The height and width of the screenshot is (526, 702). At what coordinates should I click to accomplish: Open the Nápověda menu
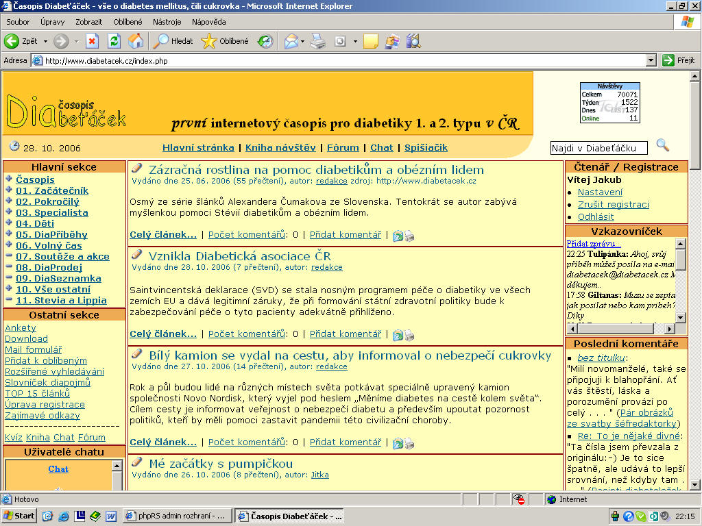(x=208, y=22)
